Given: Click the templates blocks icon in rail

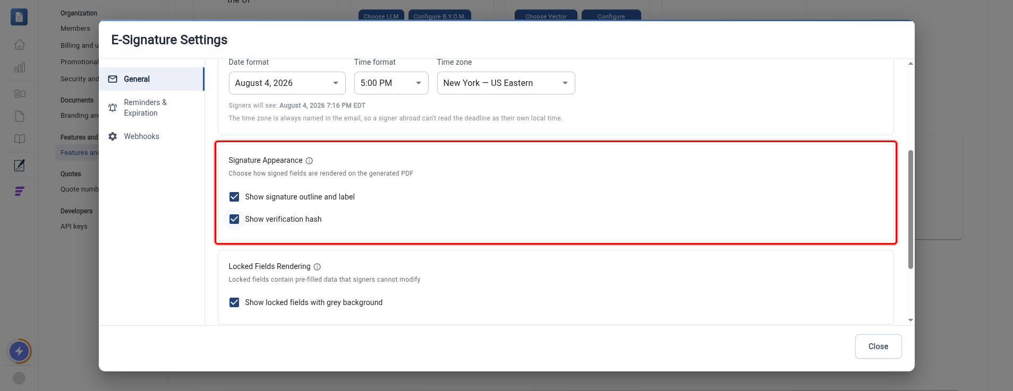Looking at the screenshot, I should 20,93.
